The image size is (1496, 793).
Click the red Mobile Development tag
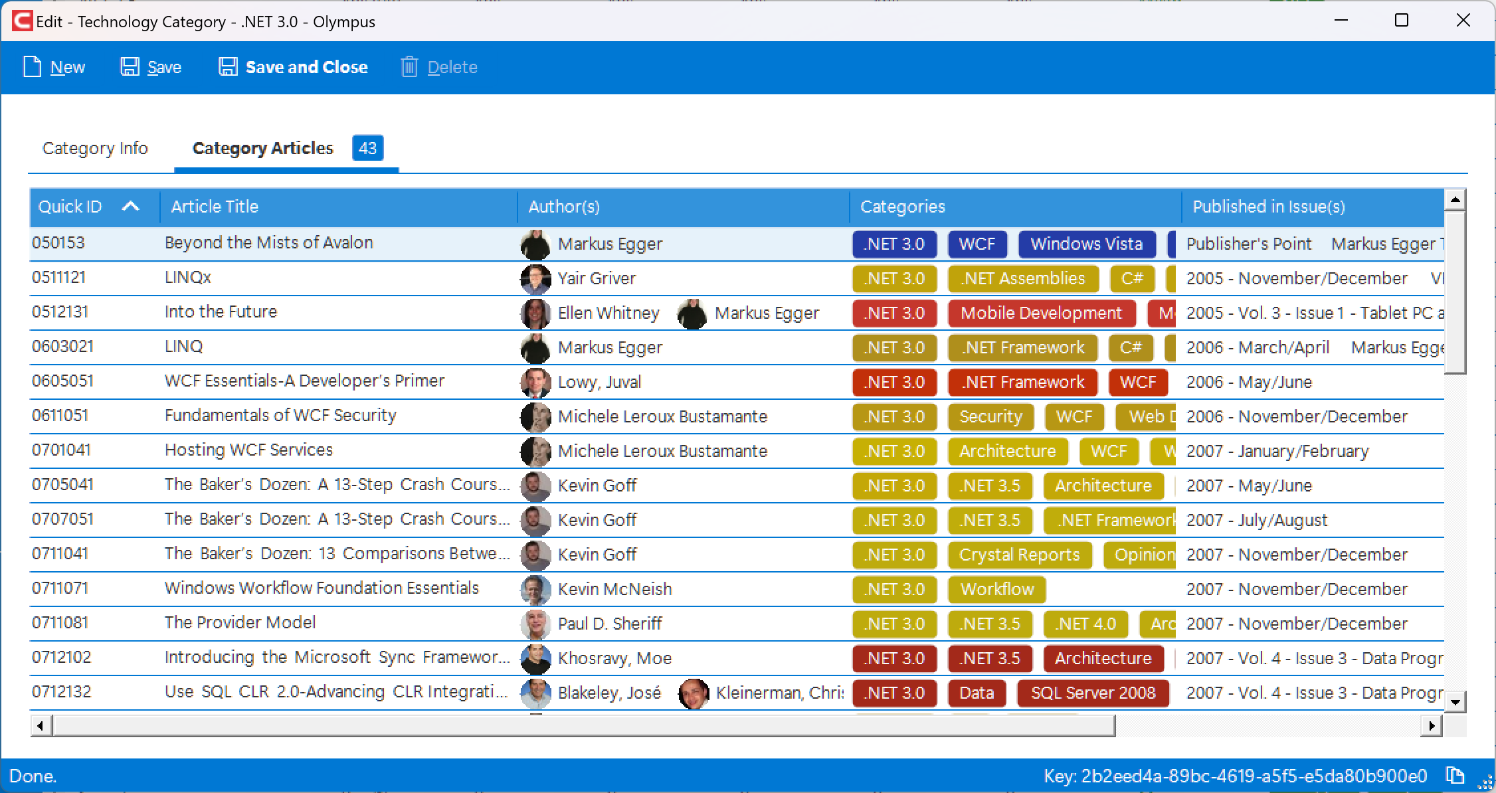click(x=1042, y=313)
